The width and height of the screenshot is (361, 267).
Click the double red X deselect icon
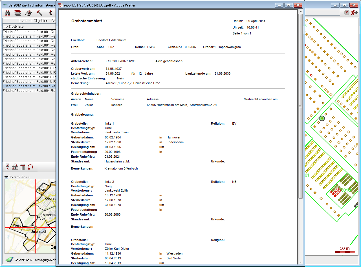[x=8, y=167]
